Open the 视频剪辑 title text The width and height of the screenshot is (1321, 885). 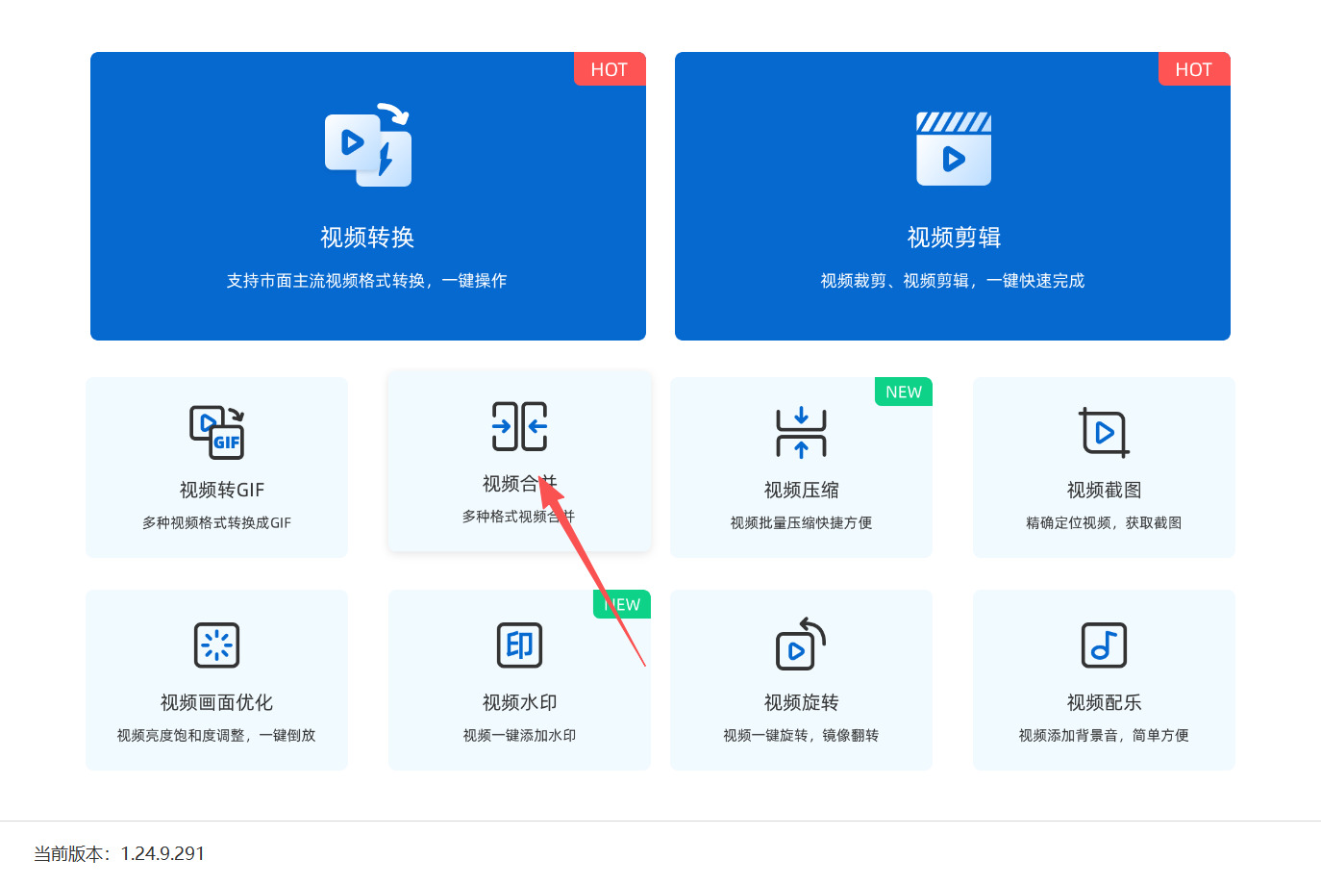coord(954,238)
